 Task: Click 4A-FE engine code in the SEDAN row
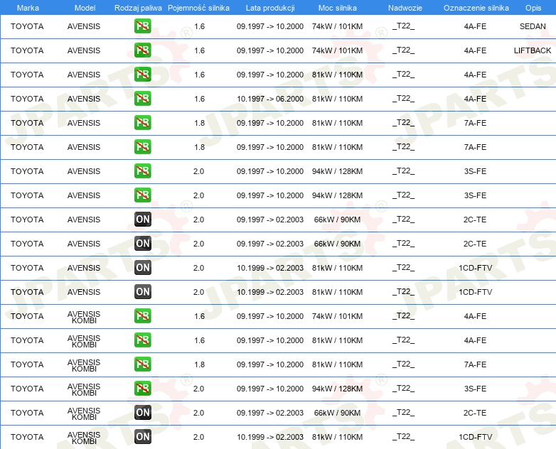click(x=475, y=26)
